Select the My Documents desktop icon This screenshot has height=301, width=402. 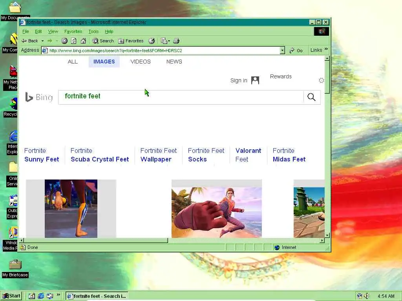click(x=15, y=11)
